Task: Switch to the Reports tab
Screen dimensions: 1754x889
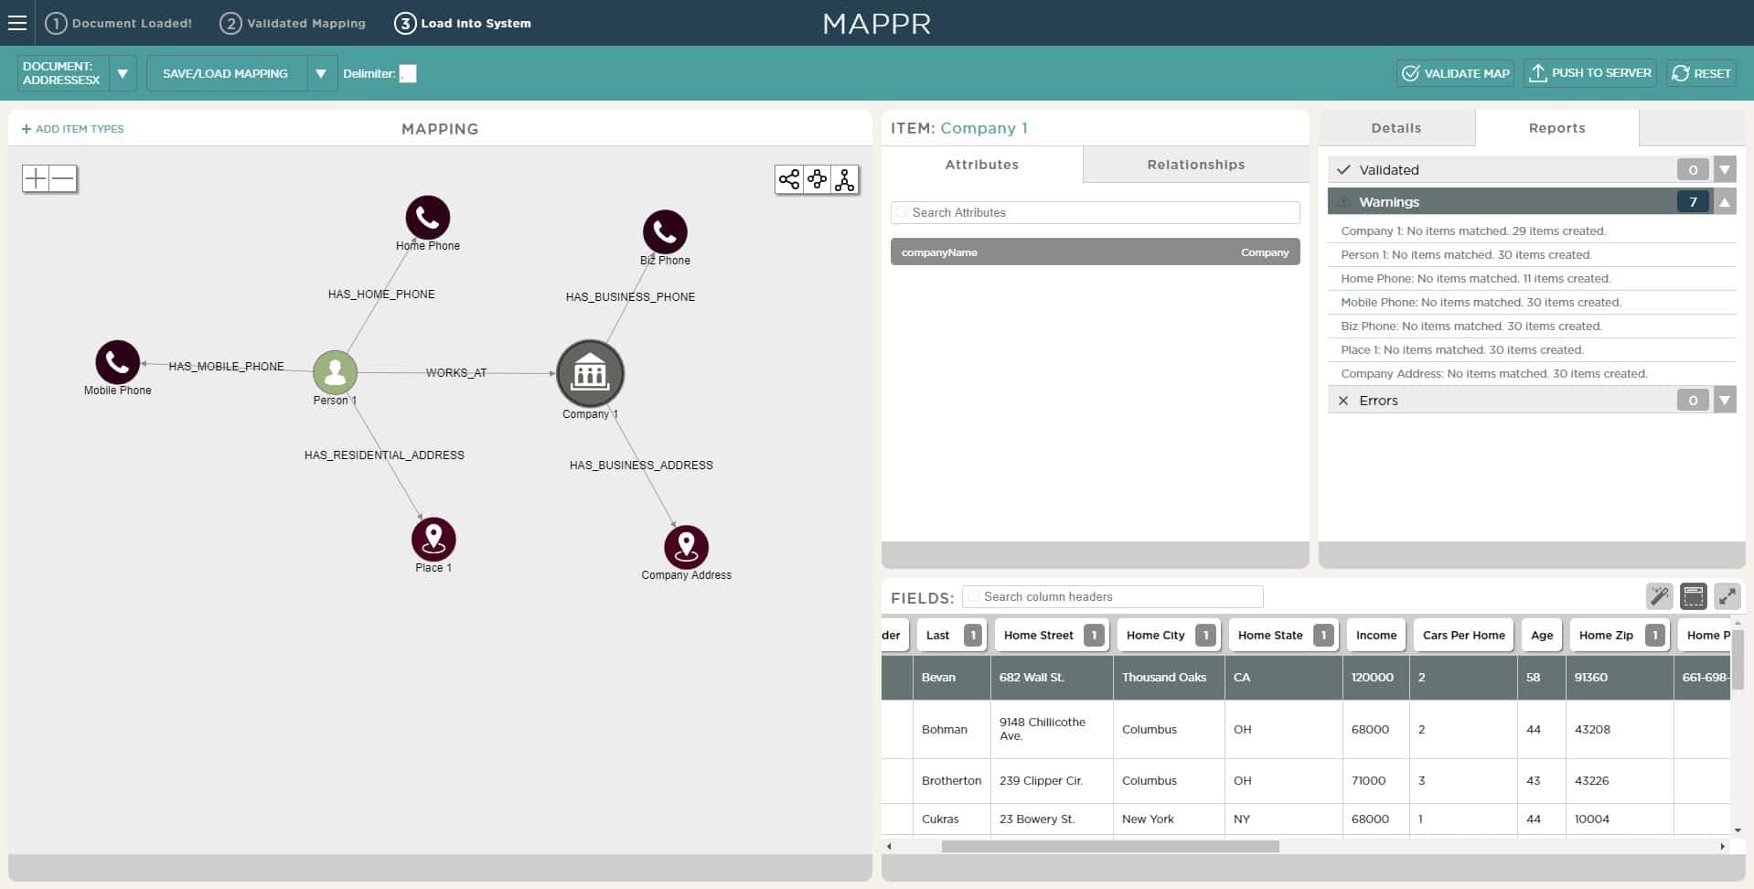Action: (x=1557, y=128)
